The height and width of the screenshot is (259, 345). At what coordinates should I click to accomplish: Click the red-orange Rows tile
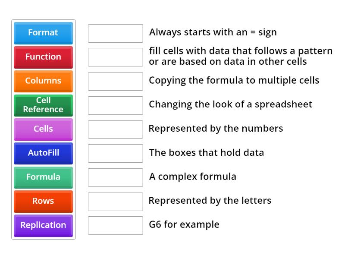[x=43, y=201]
